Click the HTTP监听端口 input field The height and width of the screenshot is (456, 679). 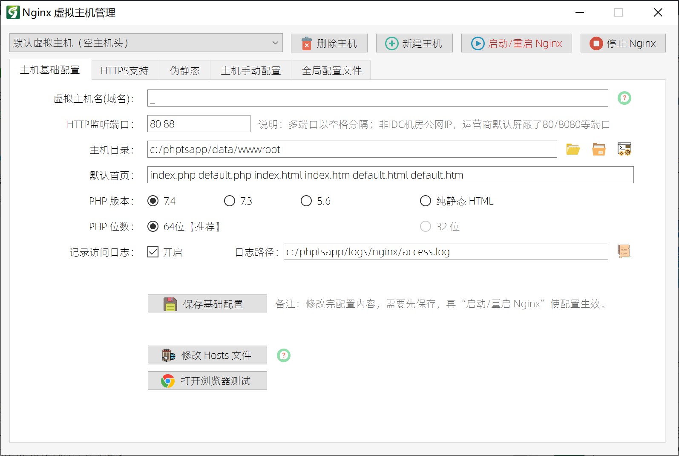[199, 124]
